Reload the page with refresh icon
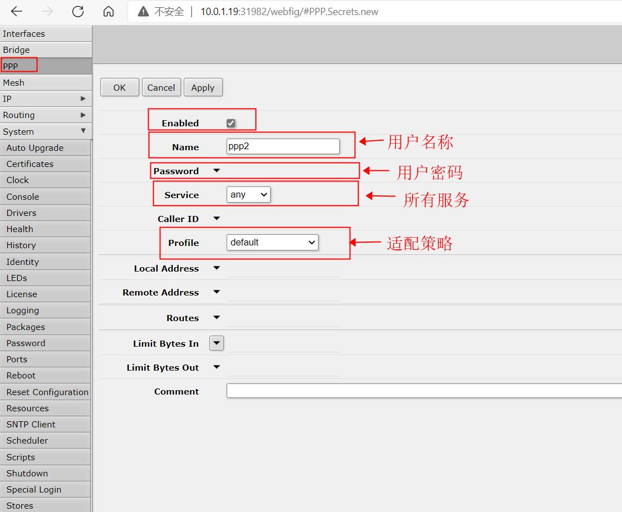The width and height of the screenshot is (622, 512). coord(78,12)
